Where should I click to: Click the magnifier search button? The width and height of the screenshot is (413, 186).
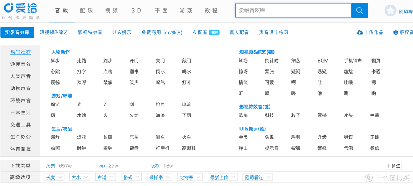click(359, 11)
